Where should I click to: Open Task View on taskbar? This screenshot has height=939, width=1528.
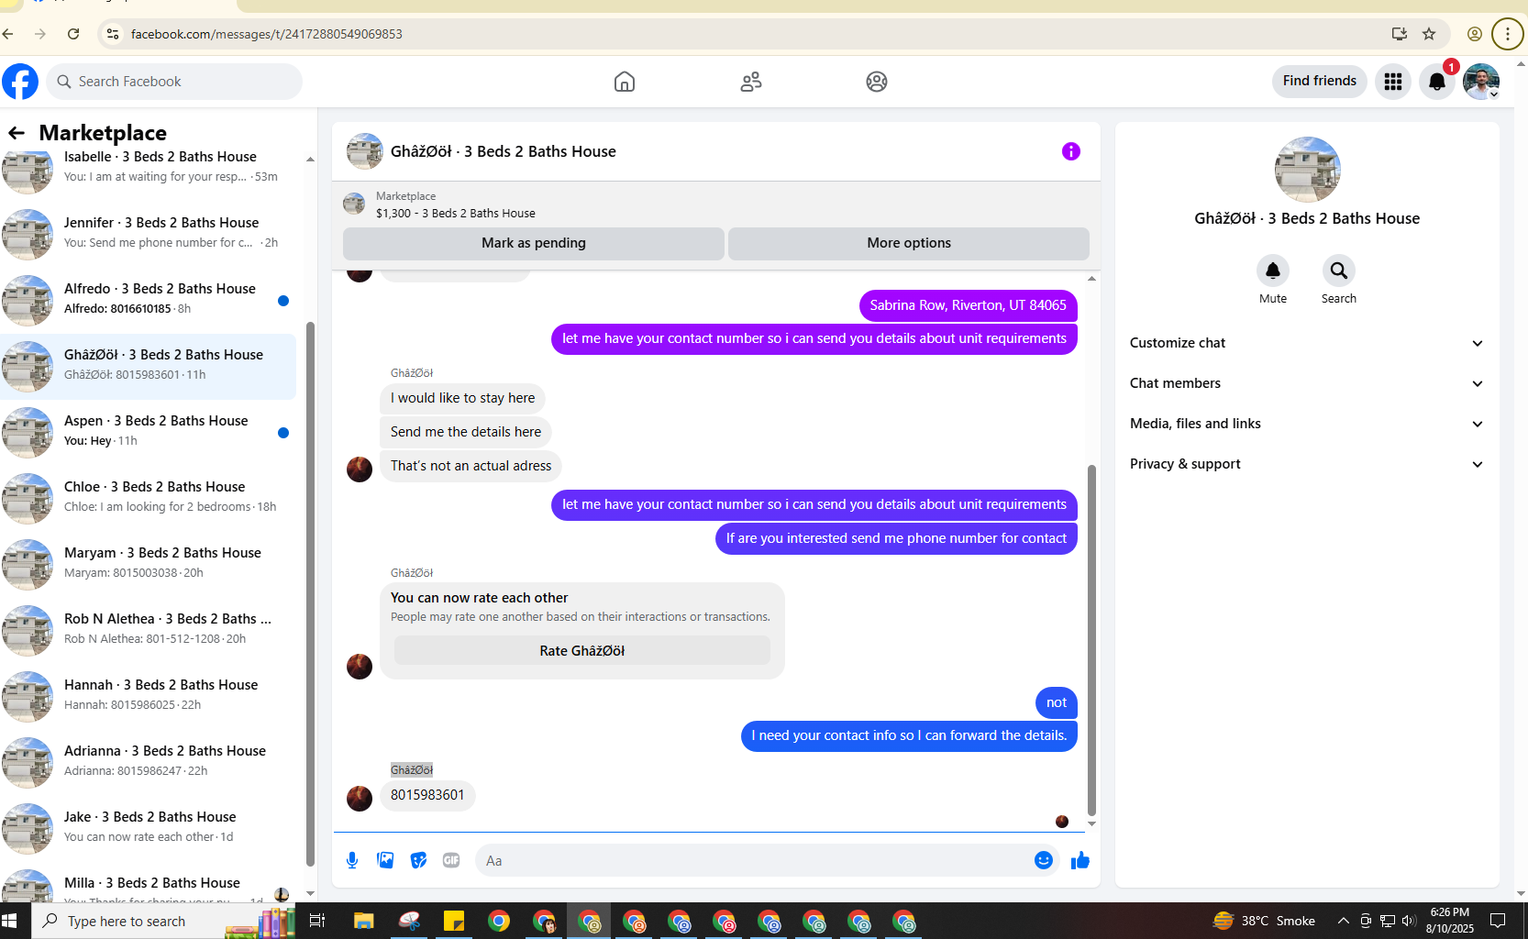[x=317, y=921]
